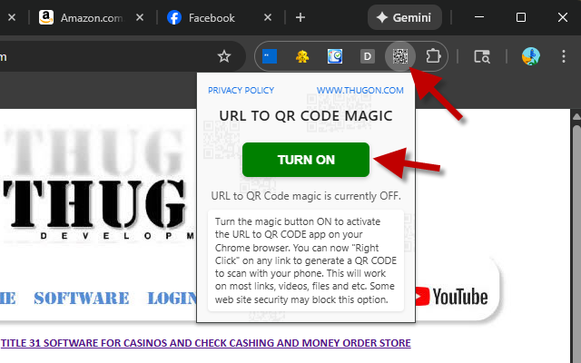Click the search tabs magnifier icon
The image size is (581, 363).
482,56
